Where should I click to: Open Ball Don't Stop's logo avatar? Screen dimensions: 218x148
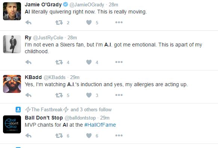click(12, 124)
